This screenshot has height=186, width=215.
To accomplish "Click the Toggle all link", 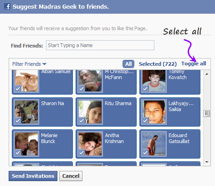I will [x=194, y=64].
